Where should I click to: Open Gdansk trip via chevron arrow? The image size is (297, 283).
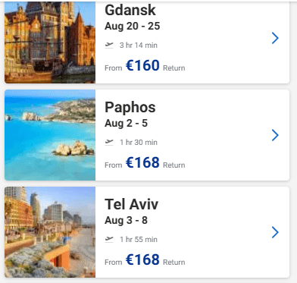(x=275, y=38)
